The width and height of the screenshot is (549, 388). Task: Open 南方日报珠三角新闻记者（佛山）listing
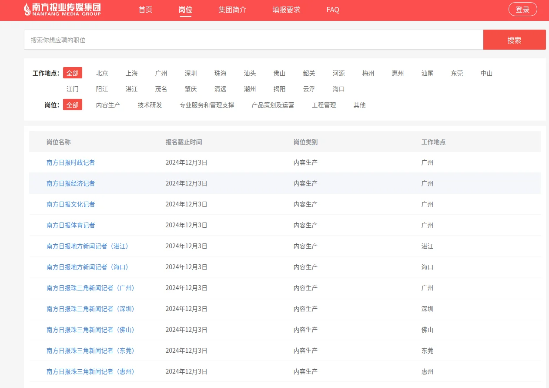90,330
